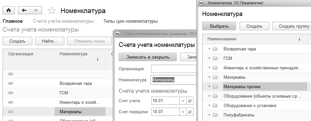Screen dimensions: 311x121
Task: Click Выбрать in the selection window
Action: (x=219, y=26)
